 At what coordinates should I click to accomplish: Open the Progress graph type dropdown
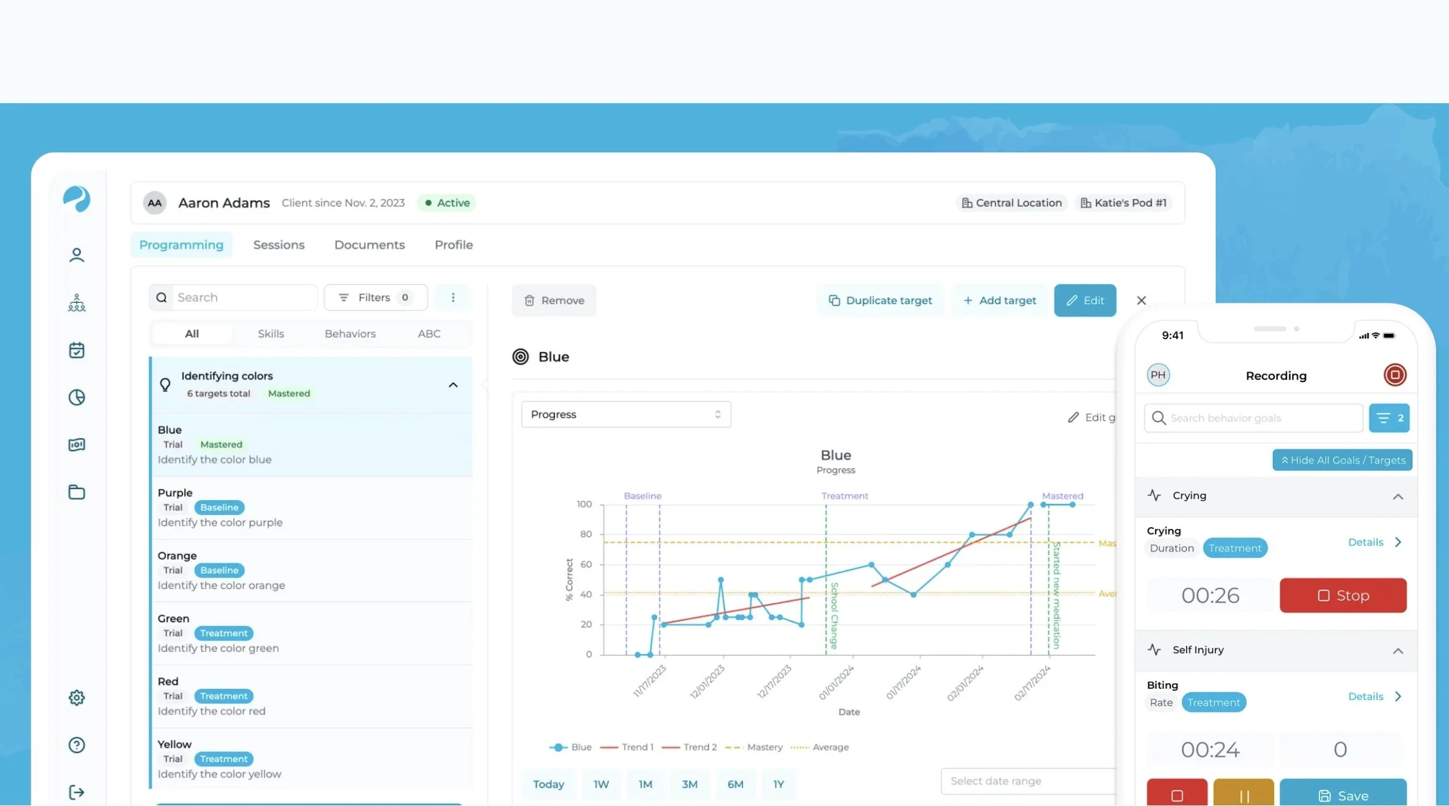tap(626, 415)
